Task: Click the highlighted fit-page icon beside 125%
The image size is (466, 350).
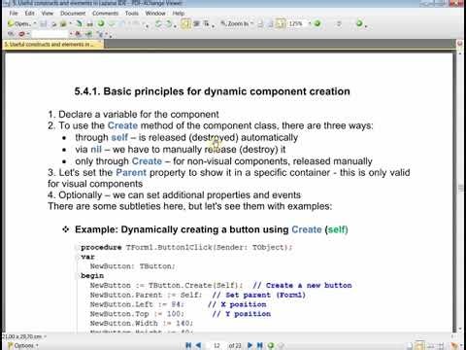Action: pos(281,23)
